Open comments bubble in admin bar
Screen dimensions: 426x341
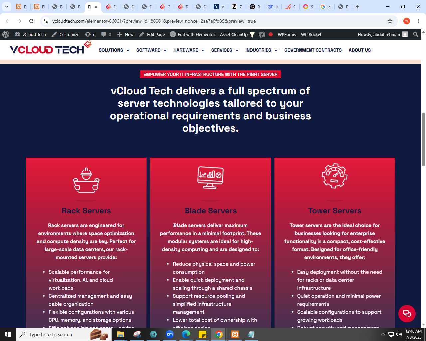click(106, 34)
